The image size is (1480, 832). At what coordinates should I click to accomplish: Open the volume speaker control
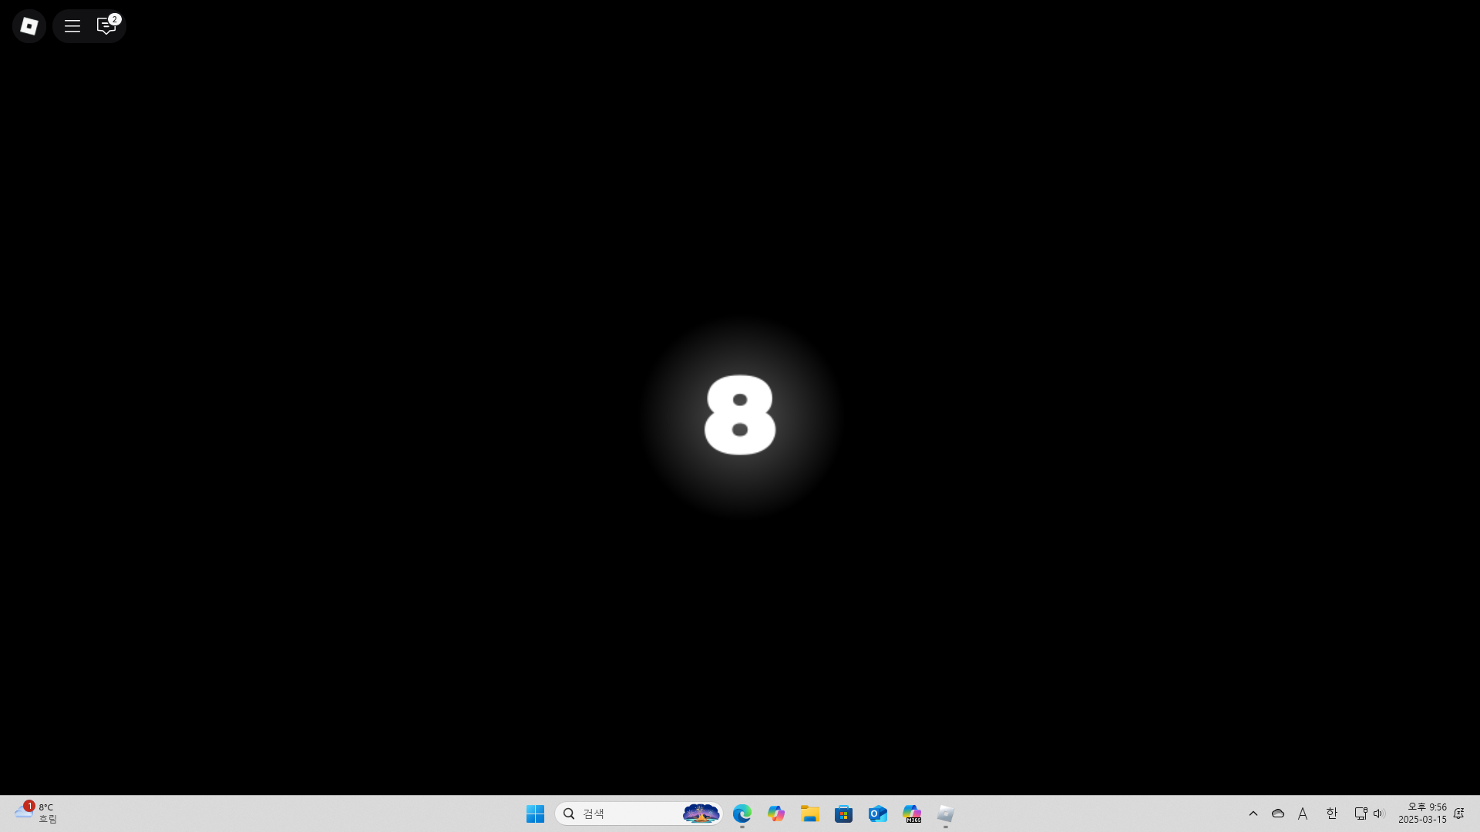[1379, 814]
